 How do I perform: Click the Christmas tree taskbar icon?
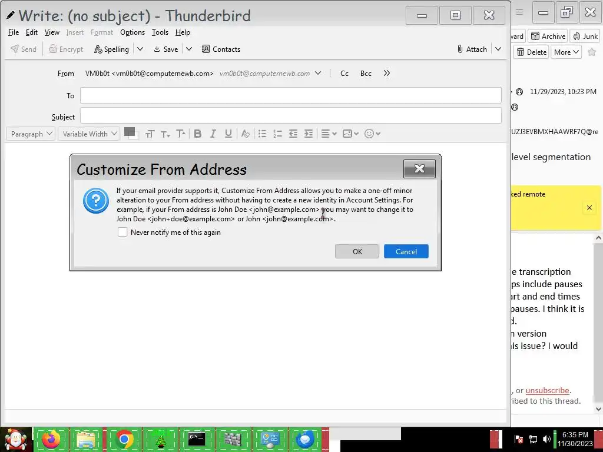pyautogui.click(x=160, y=439)
